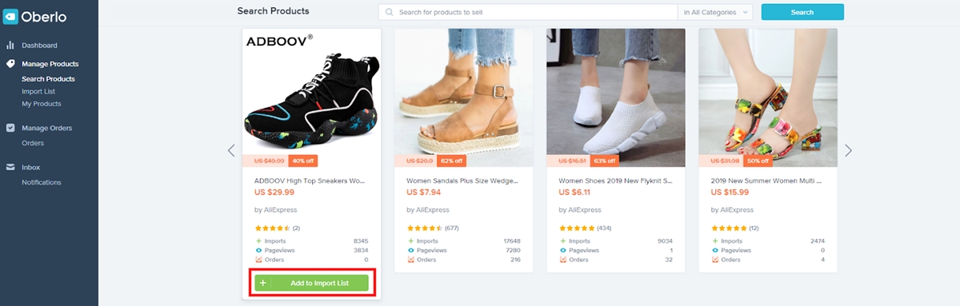Screen dimensions: 960x306
Task: Open Dashboard via bar chart icon
Action: [10, 46]
